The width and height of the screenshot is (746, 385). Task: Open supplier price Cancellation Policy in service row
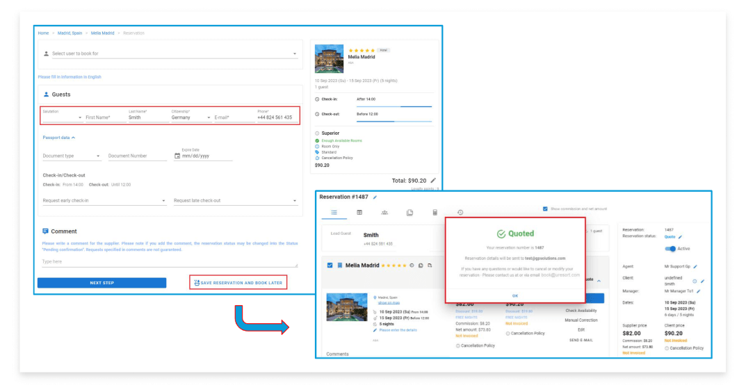476,345
